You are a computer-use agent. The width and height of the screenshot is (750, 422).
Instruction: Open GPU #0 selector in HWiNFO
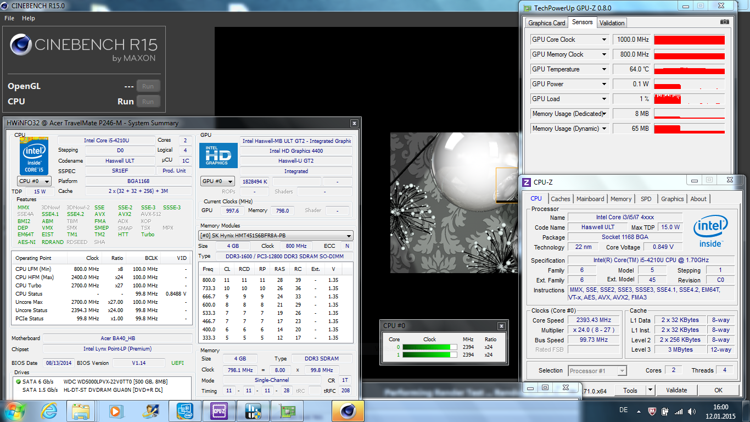tap(217, 181)
